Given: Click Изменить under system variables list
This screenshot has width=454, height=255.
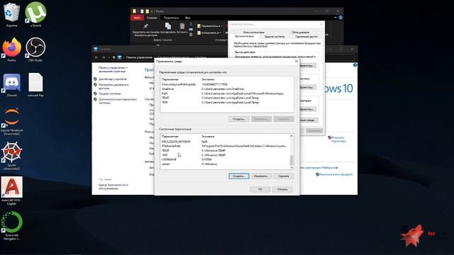Looking at the screenshot, I should coord(261,176).
